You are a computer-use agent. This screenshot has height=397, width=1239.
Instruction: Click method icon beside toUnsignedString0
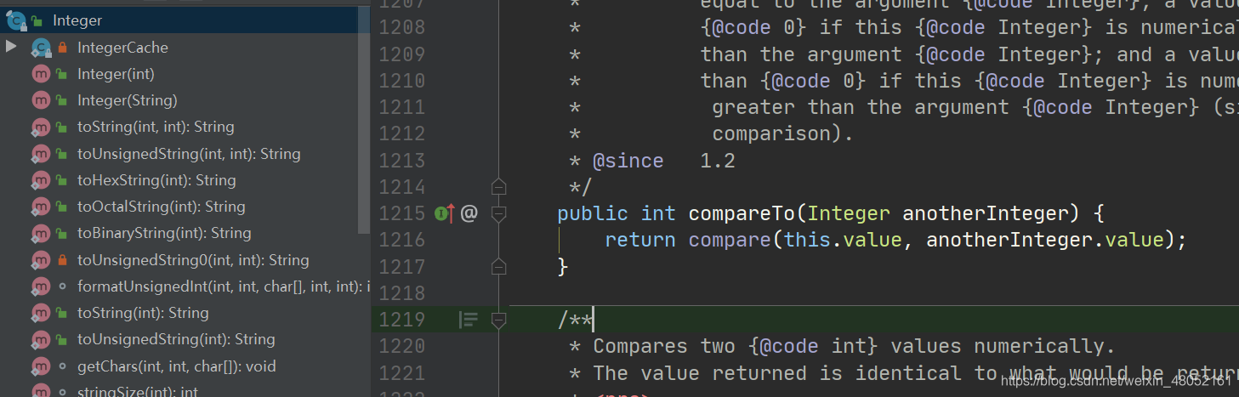click(x=40, y=260)
